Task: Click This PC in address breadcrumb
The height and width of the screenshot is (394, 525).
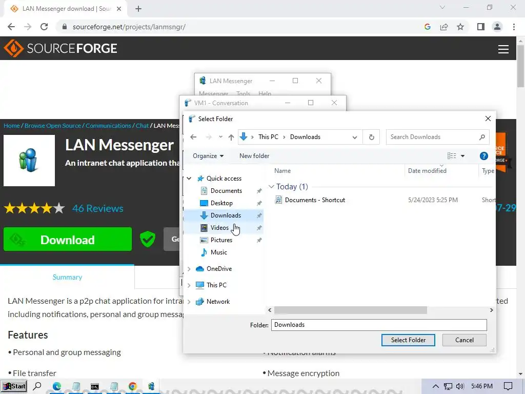Action: tap(268, 137)
